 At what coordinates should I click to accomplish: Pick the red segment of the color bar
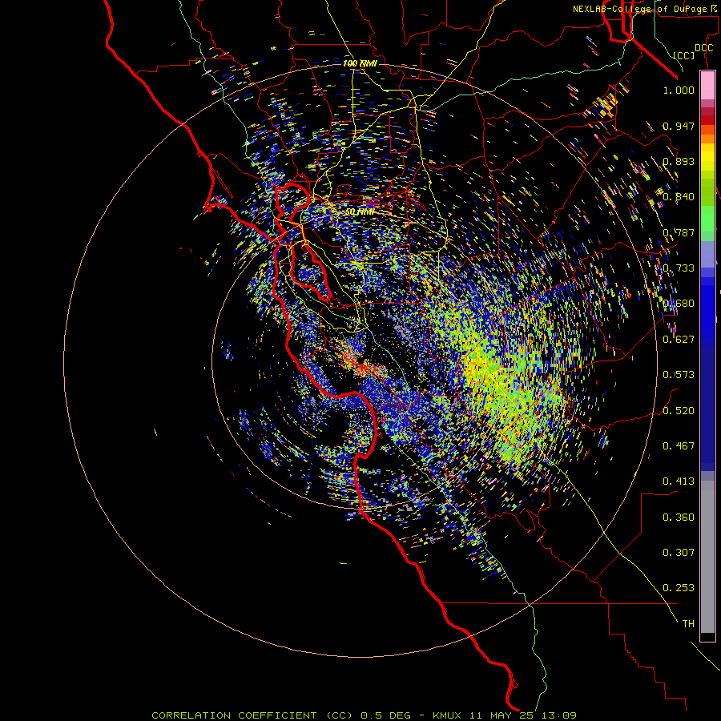(707, 120)
